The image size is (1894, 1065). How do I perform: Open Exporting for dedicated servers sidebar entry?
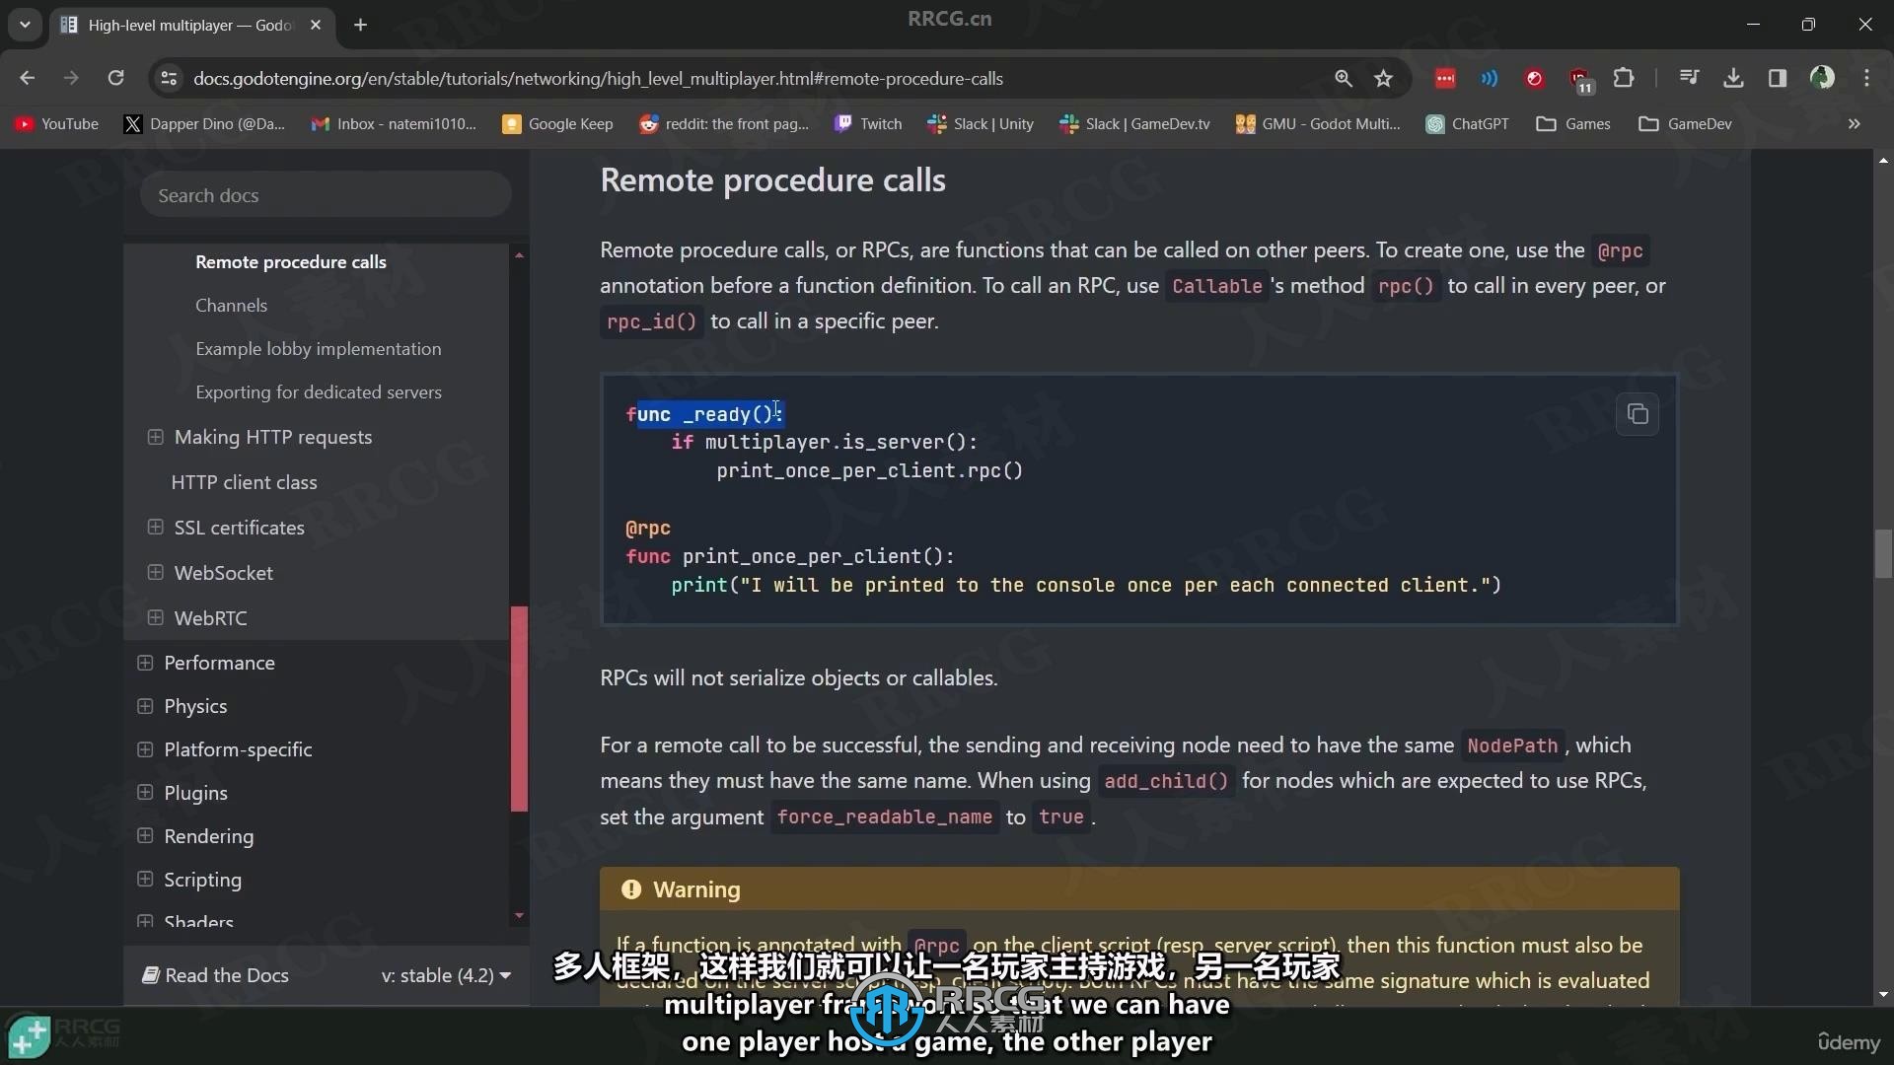(318, 391)
